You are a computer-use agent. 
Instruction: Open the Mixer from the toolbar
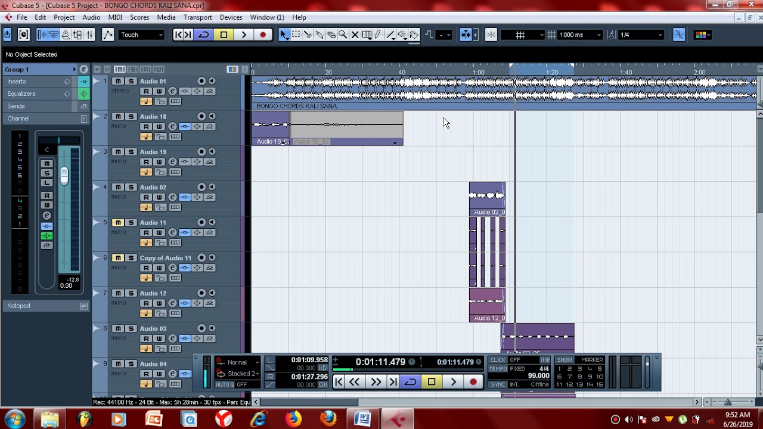(89, 35)
